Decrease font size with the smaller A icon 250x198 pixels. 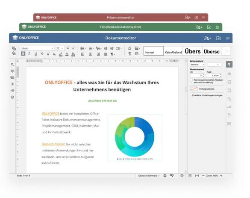coord(73,48)
